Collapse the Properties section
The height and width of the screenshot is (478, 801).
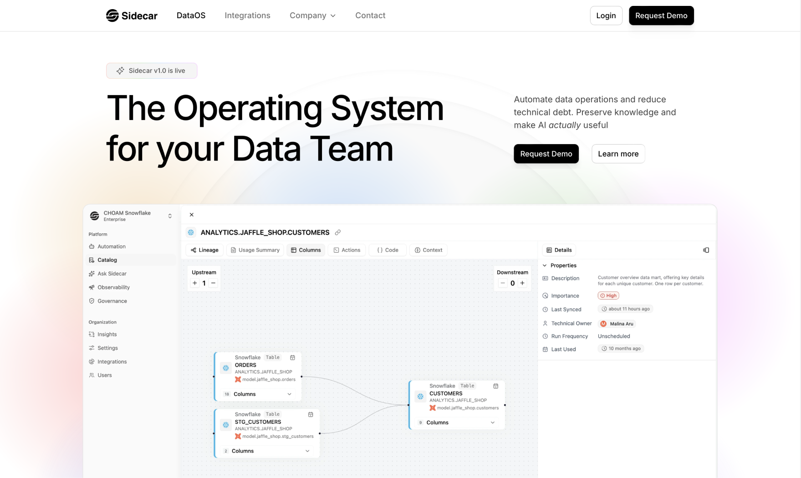click(x=545, y=266)
